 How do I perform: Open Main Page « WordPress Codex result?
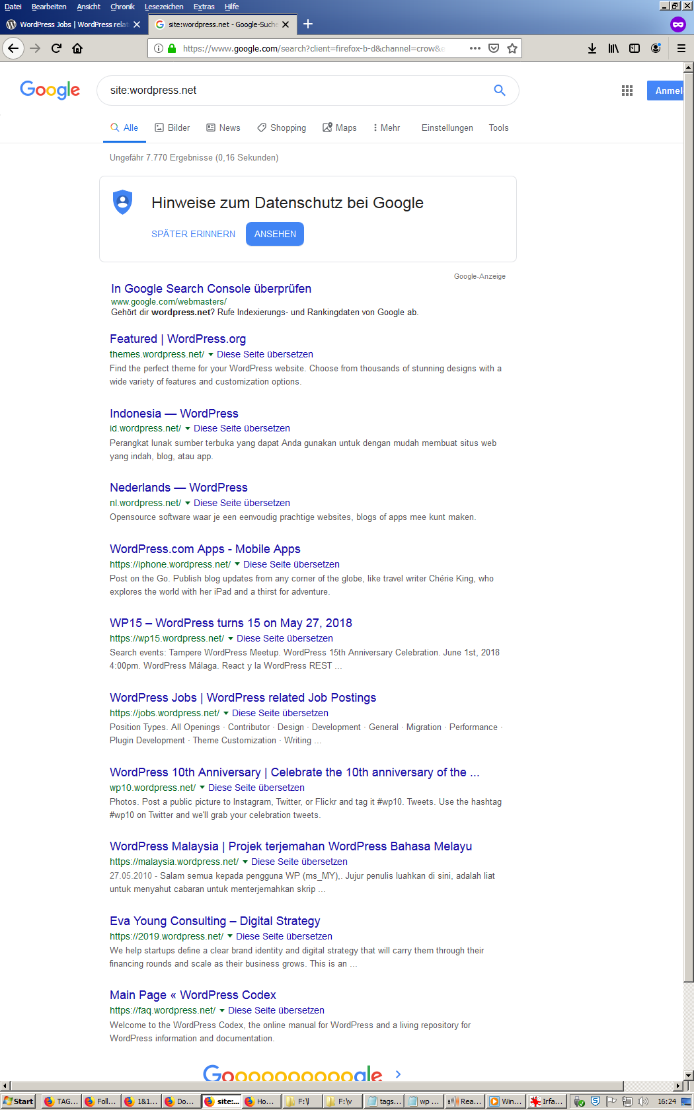click(x=193, y=995)
